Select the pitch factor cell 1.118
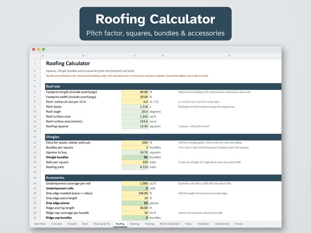This screenshot has width=311, height=233. click(x=135, y=107)
